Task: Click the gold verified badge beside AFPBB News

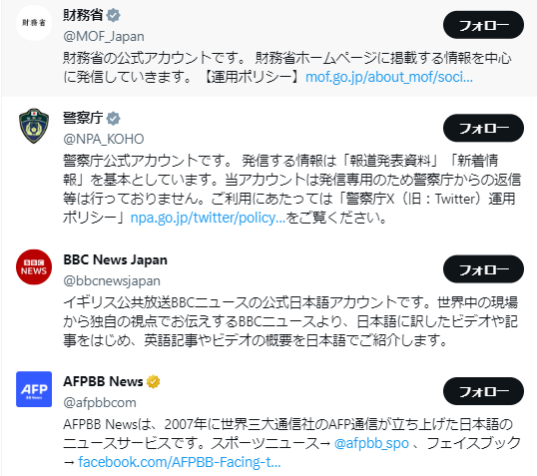Action: (153, 381)
